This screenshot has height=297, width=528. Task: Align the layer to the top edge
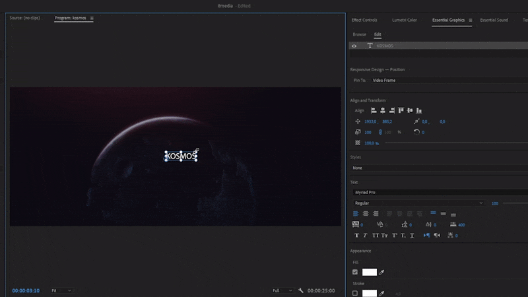pyautogui.click(x=401, y=110)
